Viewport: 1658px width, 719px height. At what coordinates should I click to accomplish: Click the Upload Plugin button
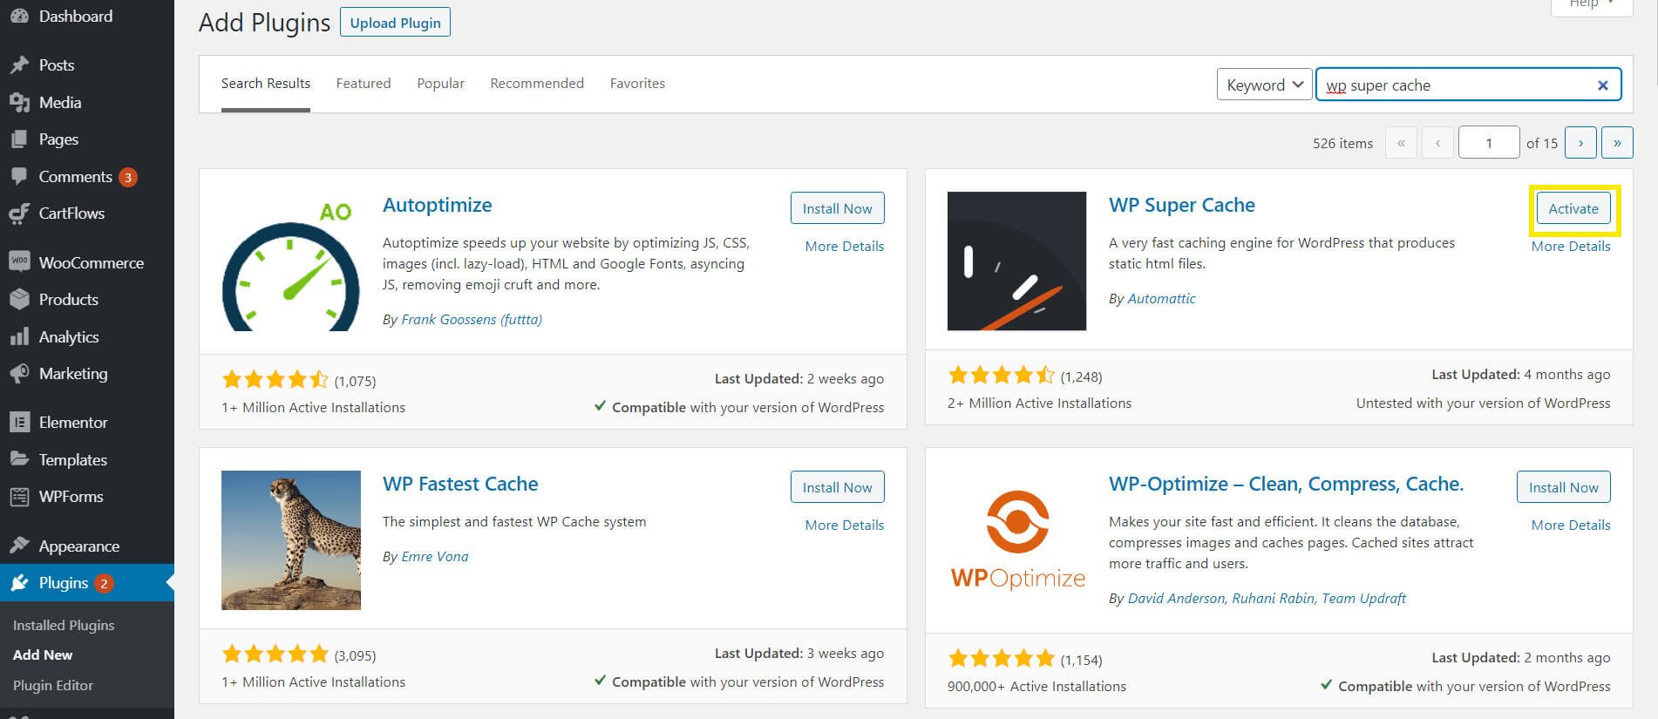click(x=395, y=23)
